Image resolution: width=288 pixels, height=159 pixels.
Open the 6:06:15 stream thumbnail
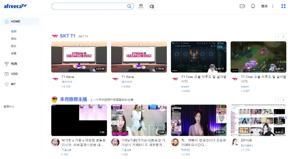click(258, 57)
